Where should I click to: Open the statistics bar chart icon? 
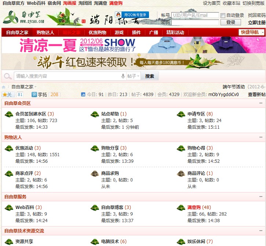(83, 95)
